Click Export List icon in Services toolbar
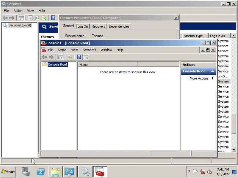The image size is (238, 178). (44, 18)
